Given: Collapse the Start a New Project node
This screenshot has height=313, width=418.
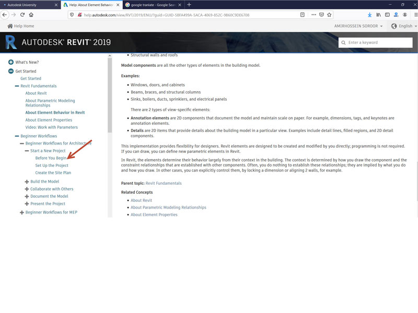Looking at the screenshot, I should [x=27, y=151].
